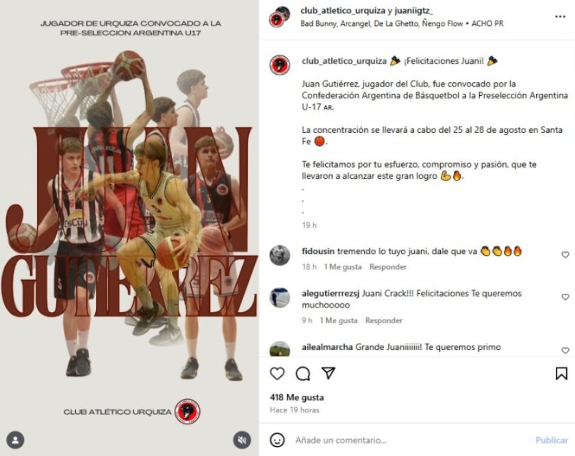Click the Publicar button
575x456 pixels.
[552, 440]
